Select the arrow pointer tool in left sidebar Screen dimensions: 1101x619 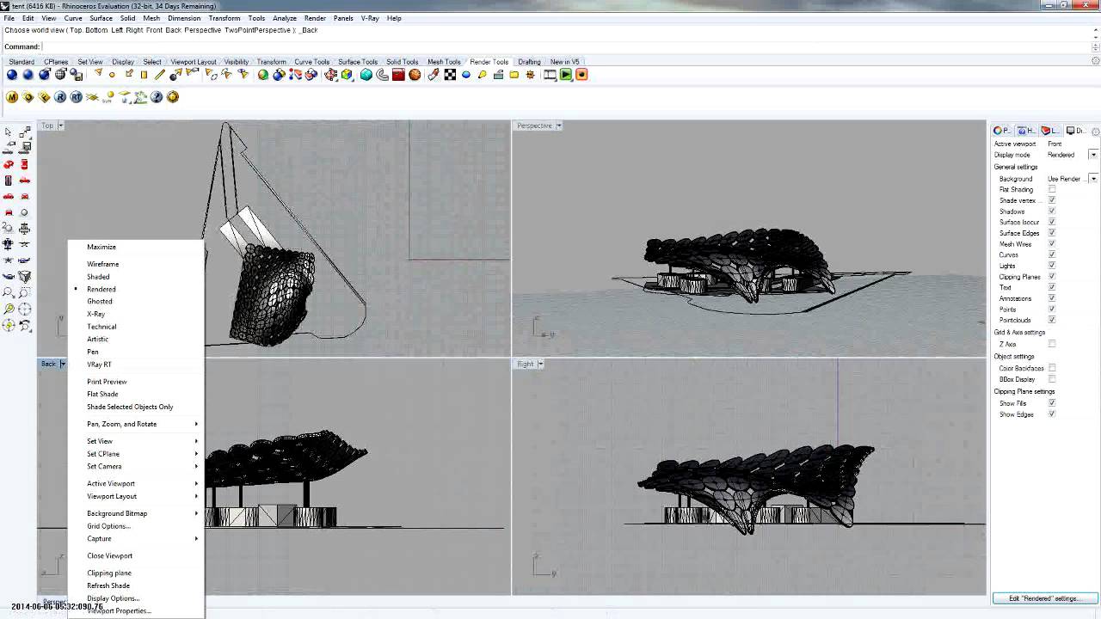tap(8, 132)
